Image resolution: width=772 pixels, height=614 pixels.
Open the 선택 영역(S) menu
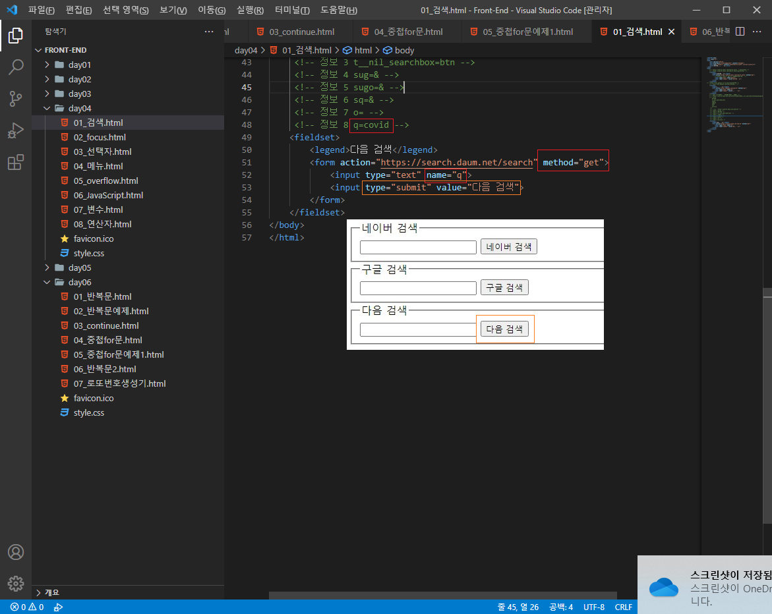click(125, 10)
